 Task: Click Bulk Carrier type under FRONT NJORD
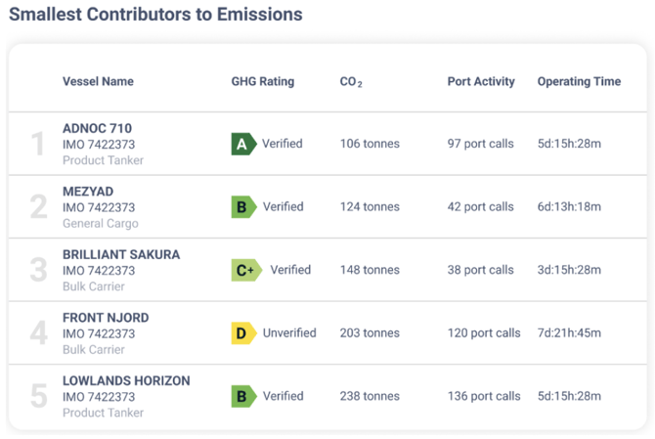click(x=94, y=350)
